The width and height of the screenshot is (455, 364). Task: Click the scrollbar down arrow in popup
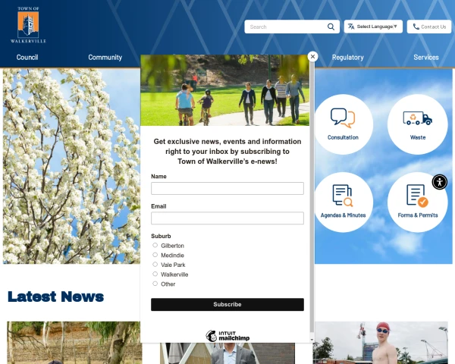tap(312, 339)
